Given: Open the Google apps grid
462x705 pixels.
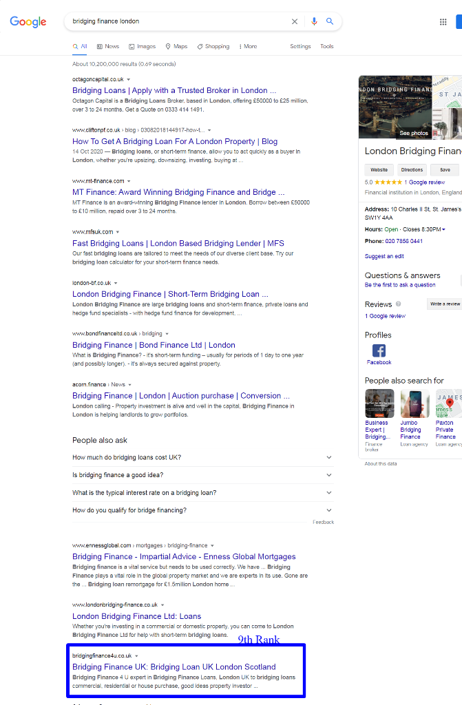Looking at the screenshot, I should [443, 21].
